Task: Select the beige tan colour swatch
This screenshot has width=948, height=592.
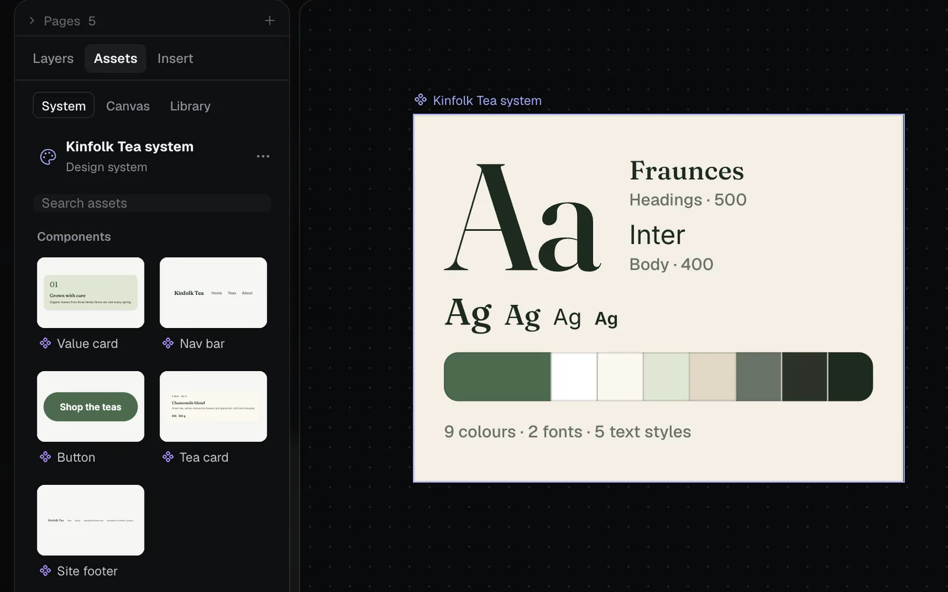Action: pyautogui.click(x=713, y=377)
